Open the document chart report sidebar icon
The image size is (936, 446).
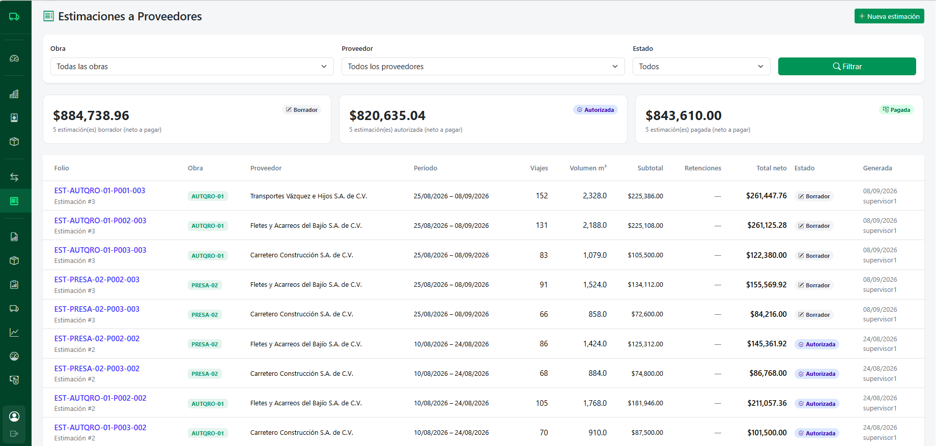point(14,236)
